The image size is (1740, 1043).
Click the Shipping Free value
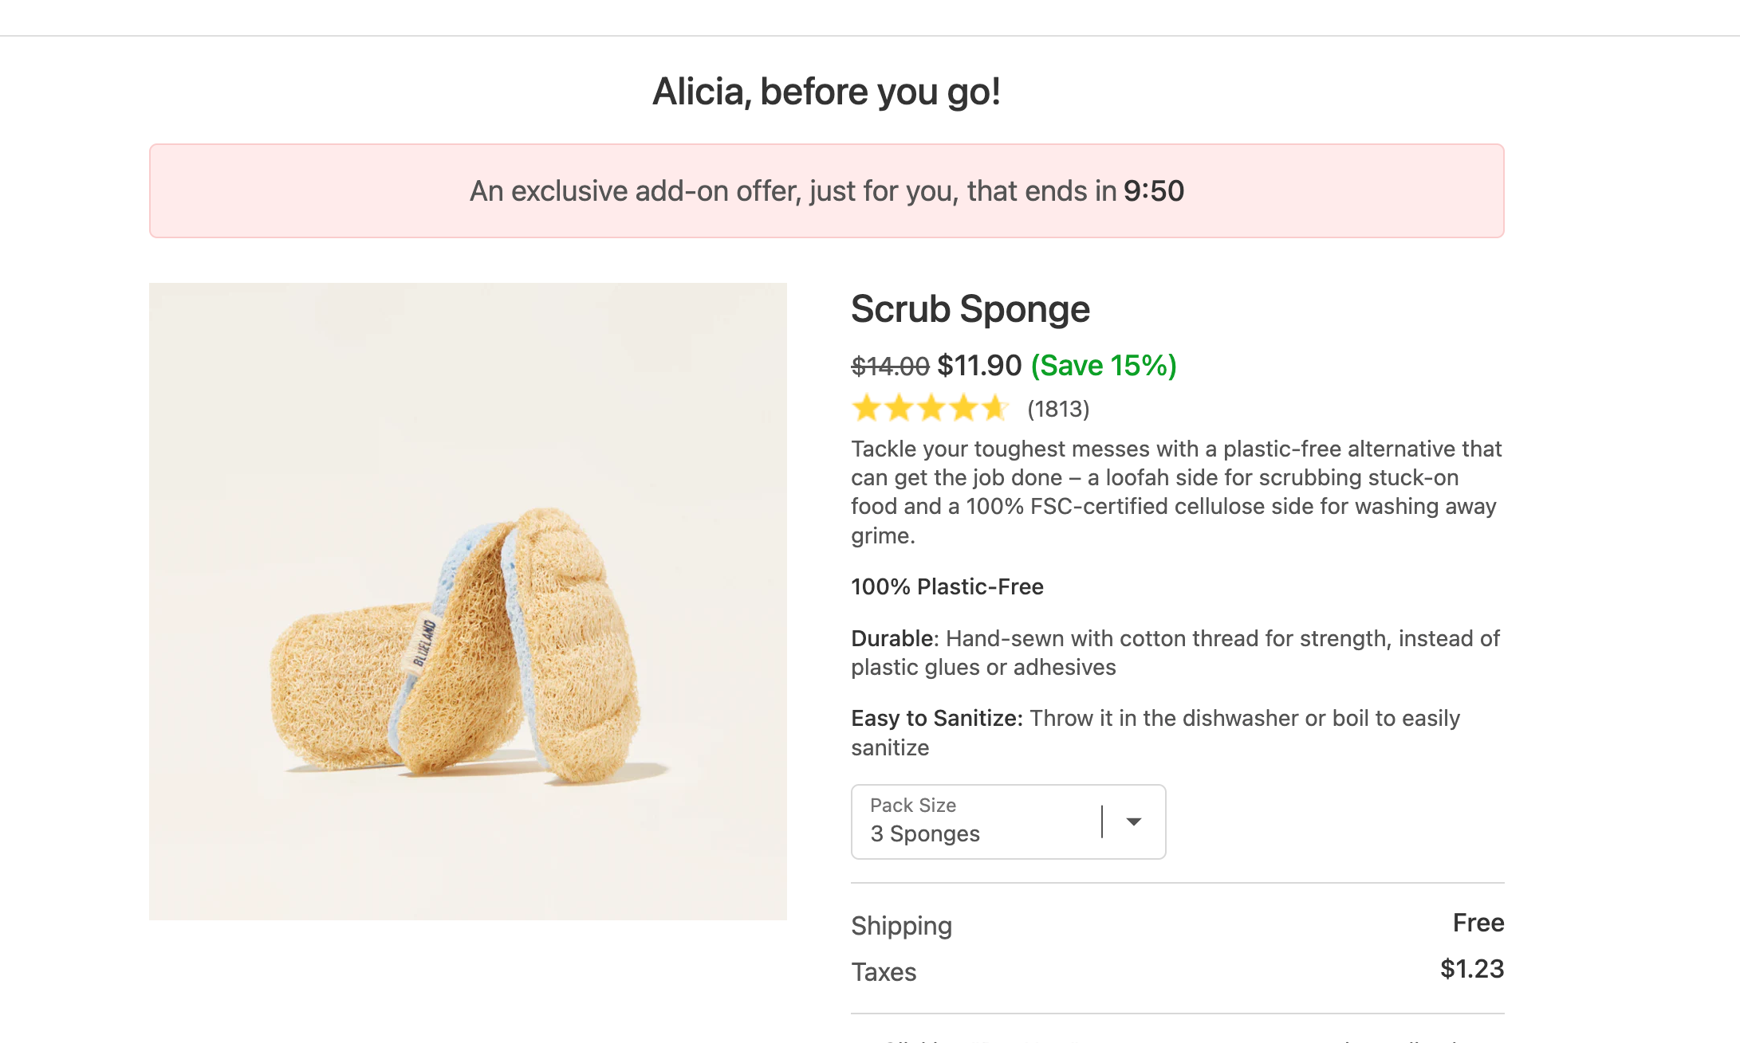1478,923
